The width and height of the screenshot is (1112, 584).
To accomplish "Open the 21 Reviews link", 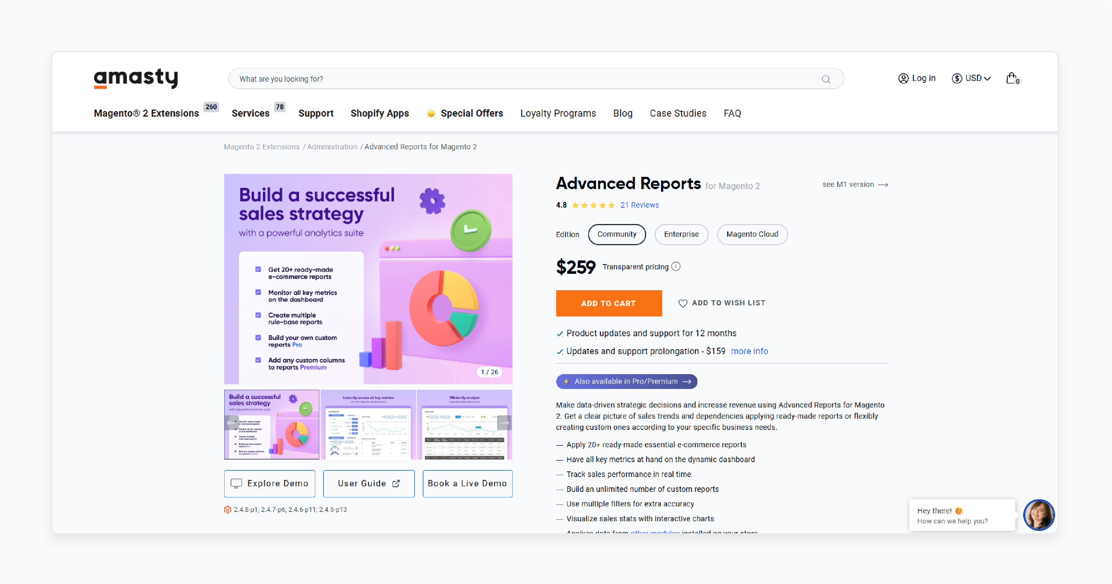I will click(x=639, y=205).
